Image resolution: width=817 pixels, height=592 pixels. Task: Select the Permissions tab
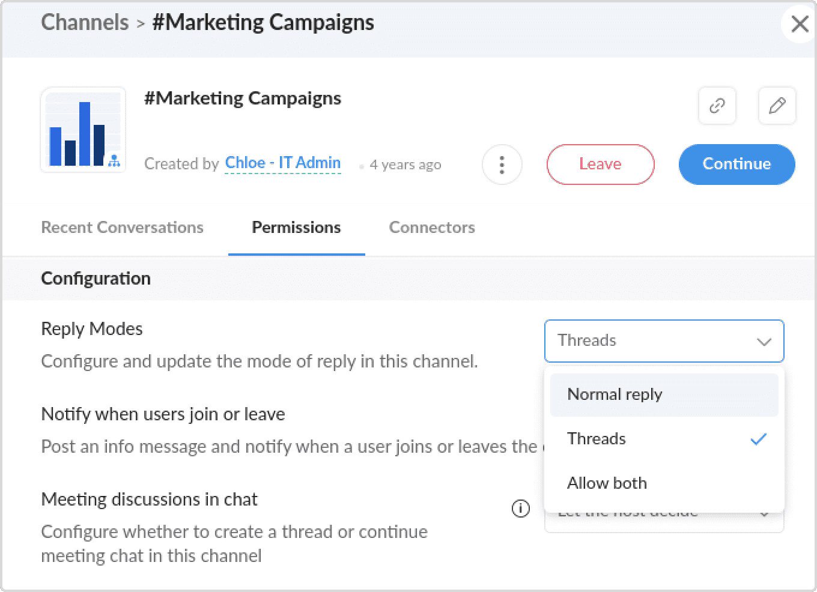296,228
